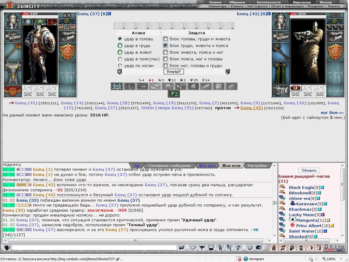Screen dimensions: 349x262
Task: Select attack 'удар в голову' radio
Action: pos(120,39)
